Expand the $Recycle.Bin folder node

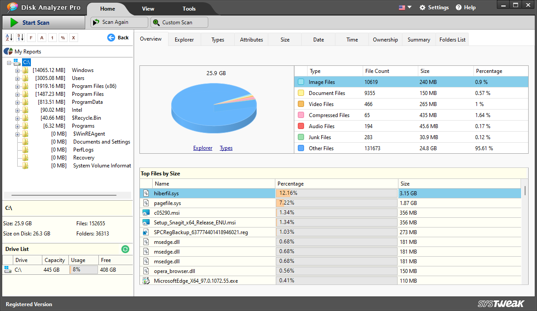18,118
